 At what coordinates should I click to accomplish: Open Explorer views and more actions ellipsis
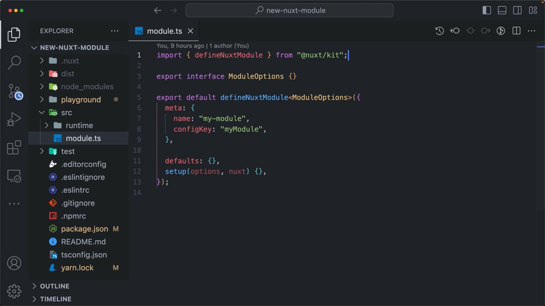tap(115, 31)
